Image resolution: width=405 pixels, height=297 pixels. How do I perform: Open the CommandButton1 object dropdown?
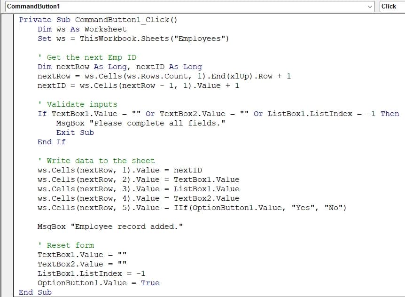click(x=190, y=7)
